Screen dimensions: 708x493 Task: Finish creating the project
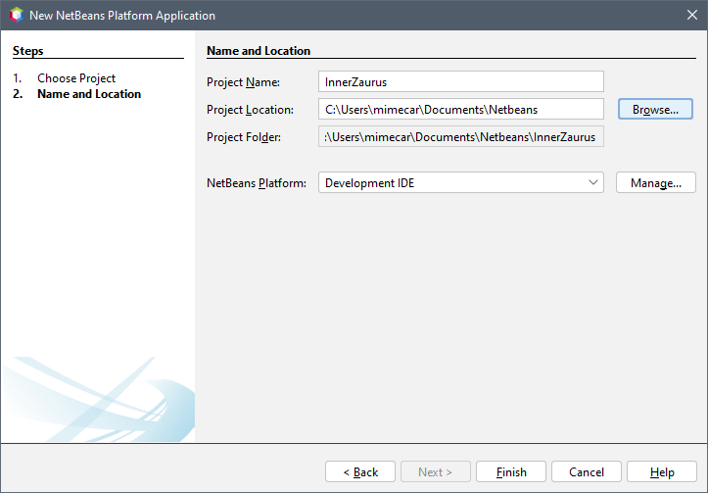pos(511,471)
